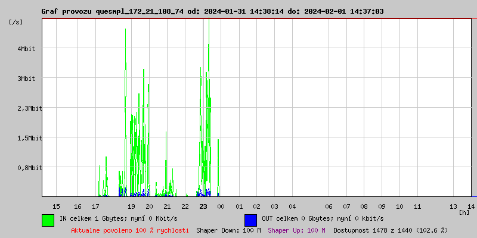477x238 pixels.
Task: Click the 1,5Mbit y-axis label
Action: (x=23, y=138)
